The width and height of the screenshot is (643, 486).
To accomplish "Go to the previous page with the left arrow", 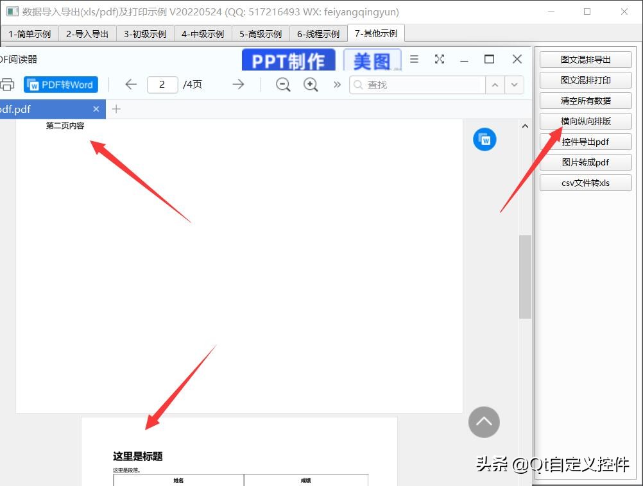I will (131, 84).
